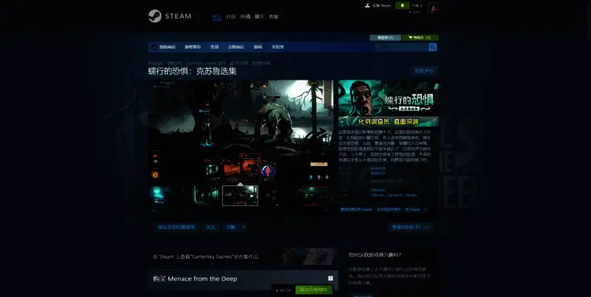Viewport: 591px width, 297px height.
Task: Expand the account name dropdown
Action: tap(417, 6)
